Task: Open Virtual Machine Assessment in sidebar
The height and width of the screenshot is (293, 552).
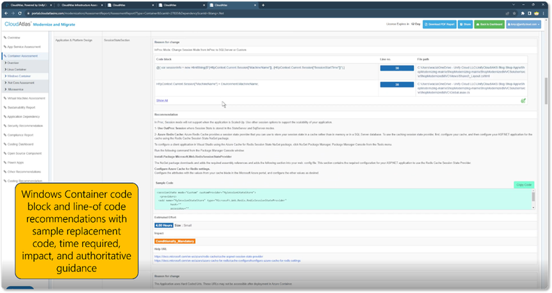Action: click(26, 98)
